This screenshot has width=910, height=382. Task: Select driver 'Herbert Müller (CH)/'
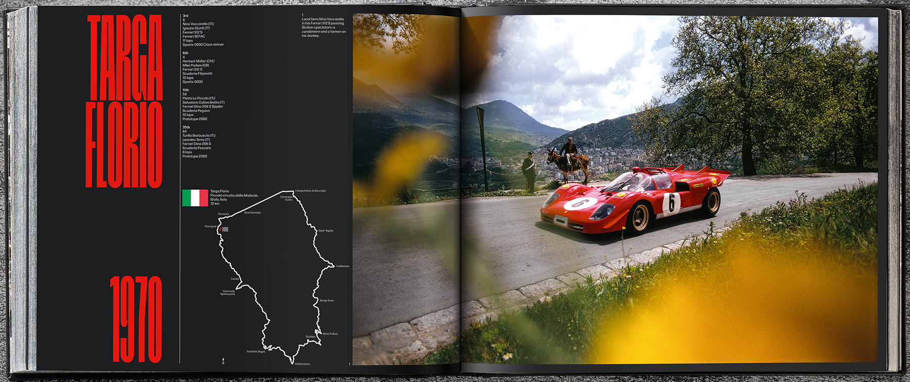coord(199,61)
